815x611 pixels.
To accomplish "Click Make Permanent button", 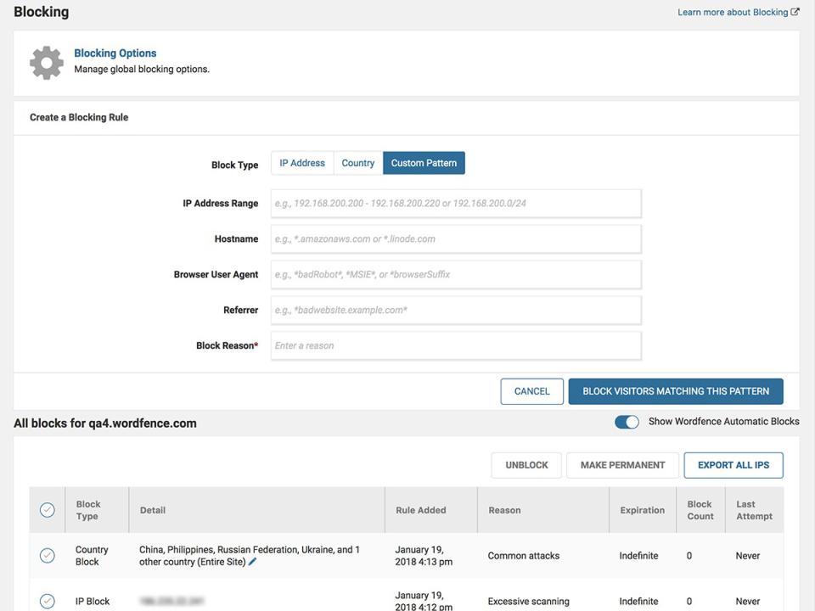I will (622, 465).
